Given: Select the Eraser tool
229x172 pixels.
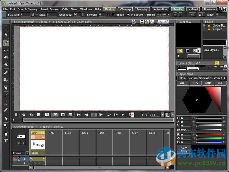Looking at the screenshot, I should pos(6,72).
